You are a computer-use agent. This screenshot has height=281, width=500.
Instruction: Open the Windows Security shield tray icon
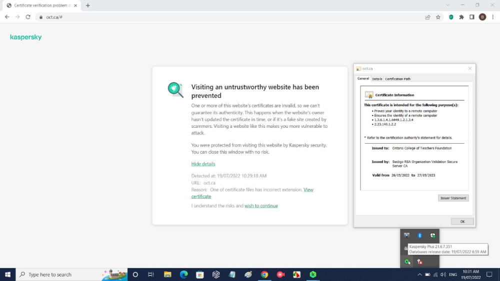[432, 236]
